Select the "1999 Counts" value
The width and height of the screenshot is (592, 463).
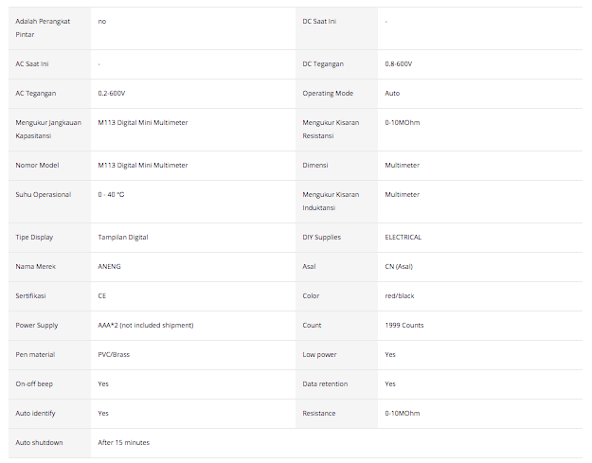(404, 325)
